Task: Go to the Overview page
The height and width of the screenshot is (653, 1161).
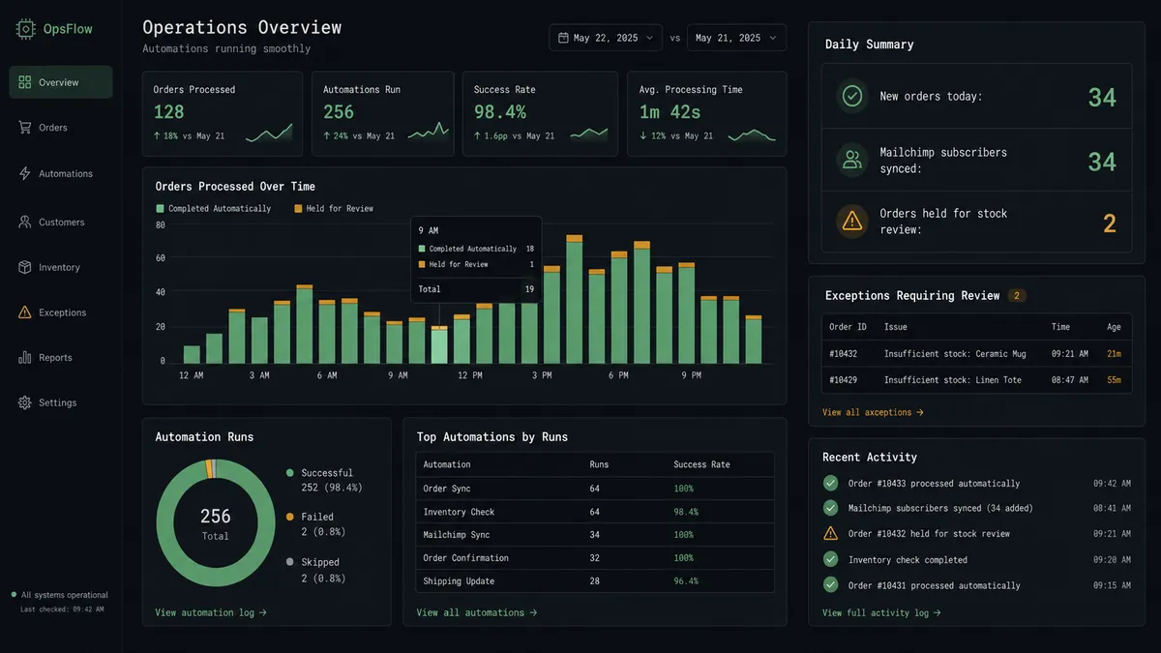Action: click(x=61, y=82)
